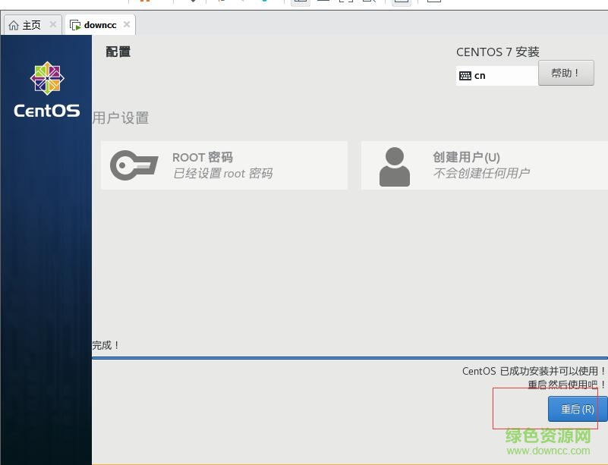Click the 配置 heading
Image resolution: width=608 pixels, height=465 pixels.
[x=118, y=52]
